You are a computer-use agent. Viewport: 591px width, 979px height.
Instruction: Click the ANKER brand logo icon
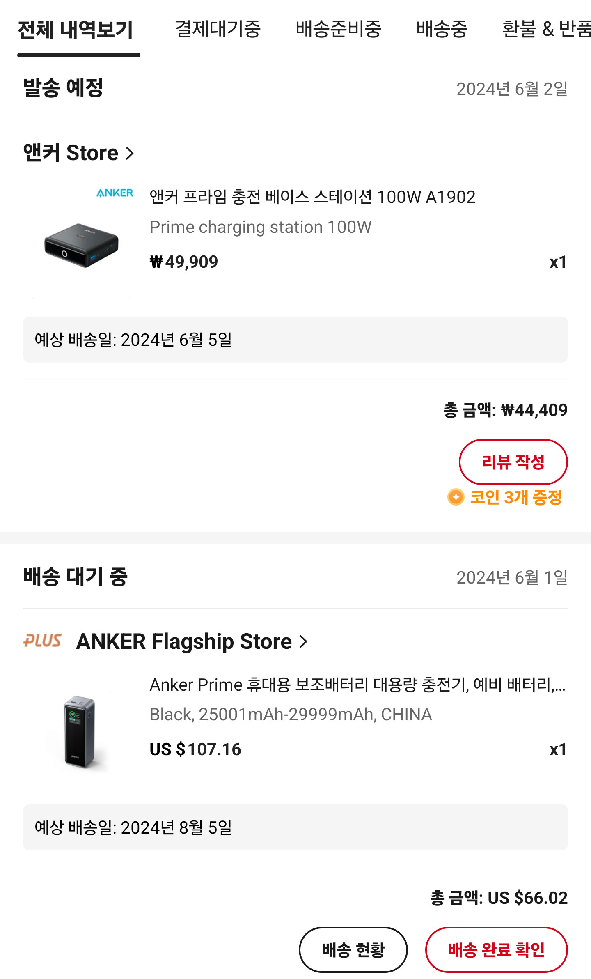click(x=115, y=193)
